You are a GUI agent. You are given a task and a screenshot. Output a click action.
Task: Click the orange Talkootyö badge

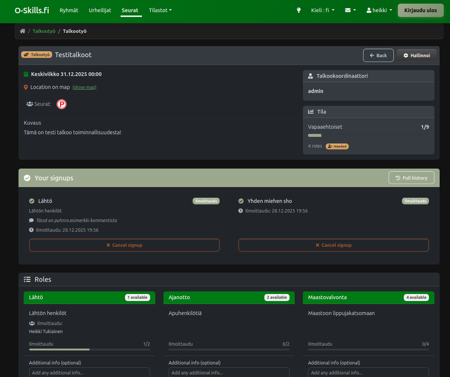(37, 55)
